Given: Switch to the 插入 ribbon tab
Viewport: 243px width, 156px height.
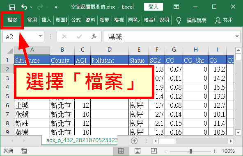Looking at the screenshot, I should (x=46, y=20).
